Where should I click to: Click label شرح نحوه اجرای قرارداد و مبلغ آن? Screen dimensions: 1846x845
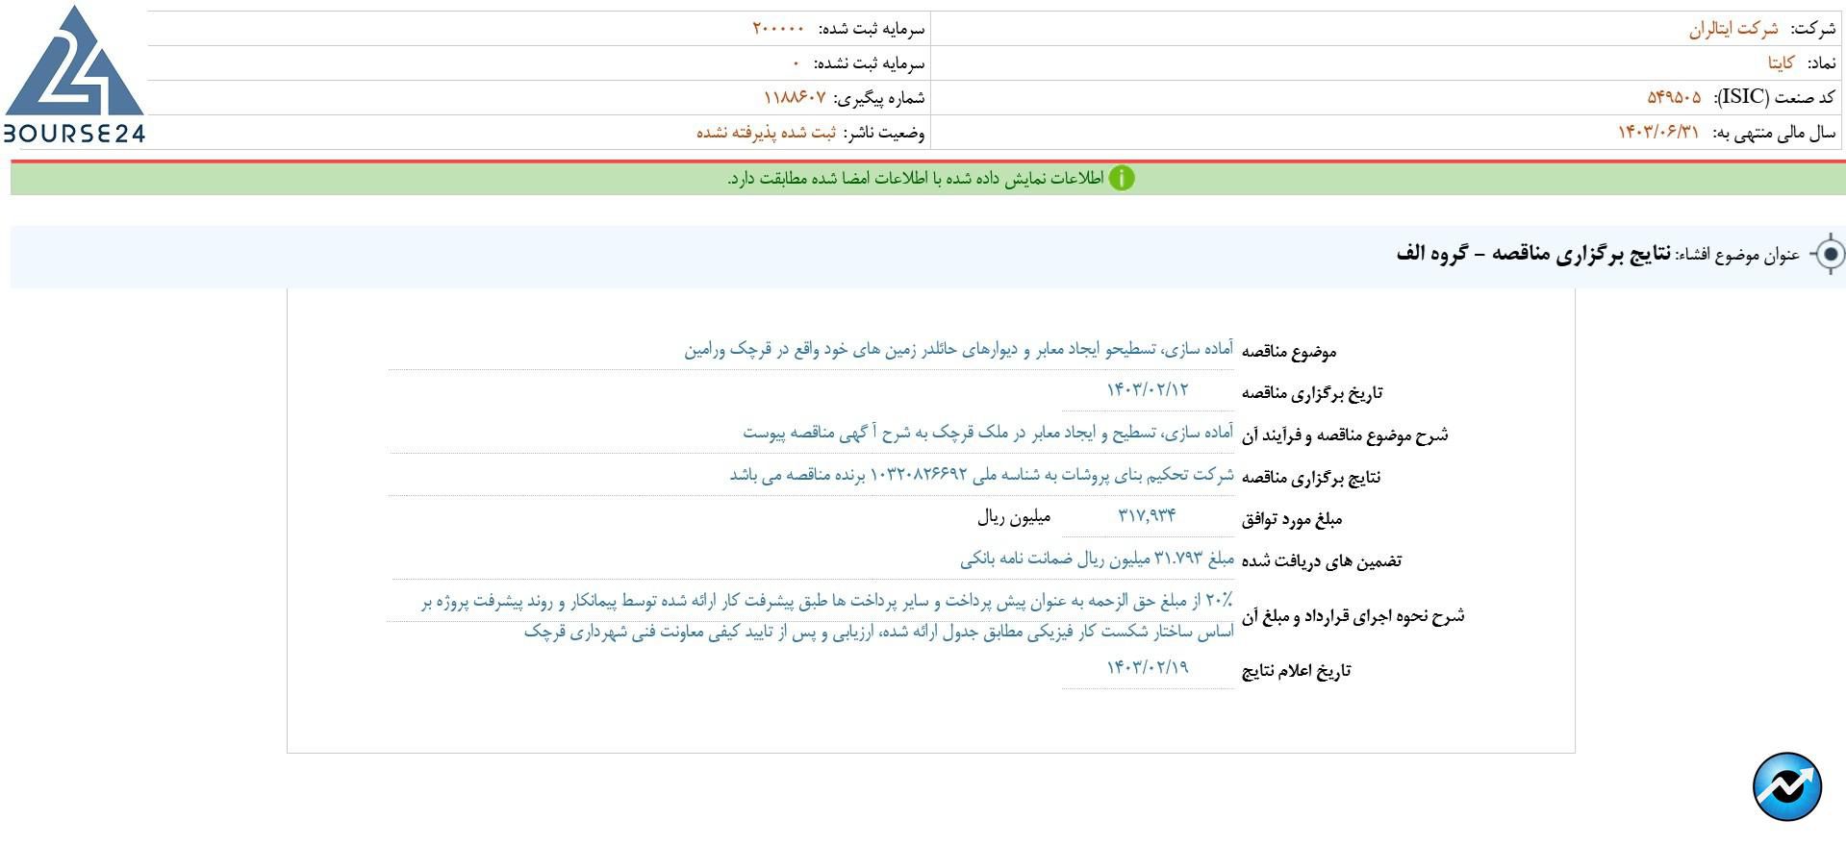(x=1353, y=616)
